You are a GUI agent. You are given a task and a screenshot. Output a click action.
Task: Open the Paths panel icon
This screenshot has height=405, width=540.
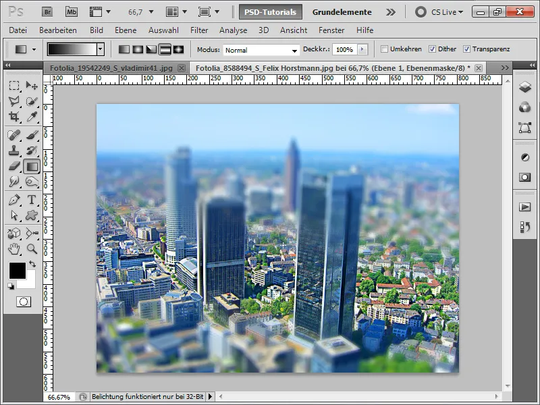click(525, 128)
